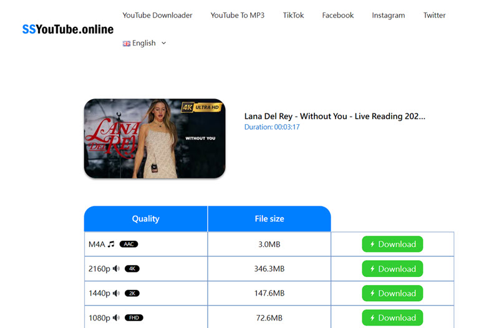Click the 2K badge in 1440p row
This screenshot has width=499, height=328.
[132, 293]
